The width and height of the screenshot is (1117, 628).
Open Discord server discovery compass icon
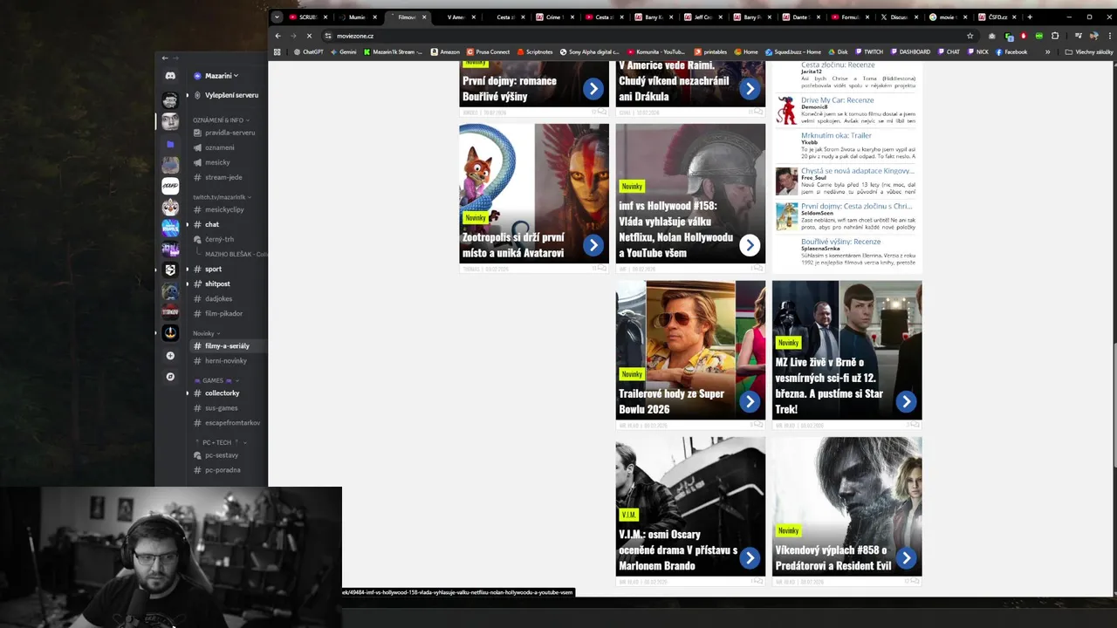tap(170, 377)
